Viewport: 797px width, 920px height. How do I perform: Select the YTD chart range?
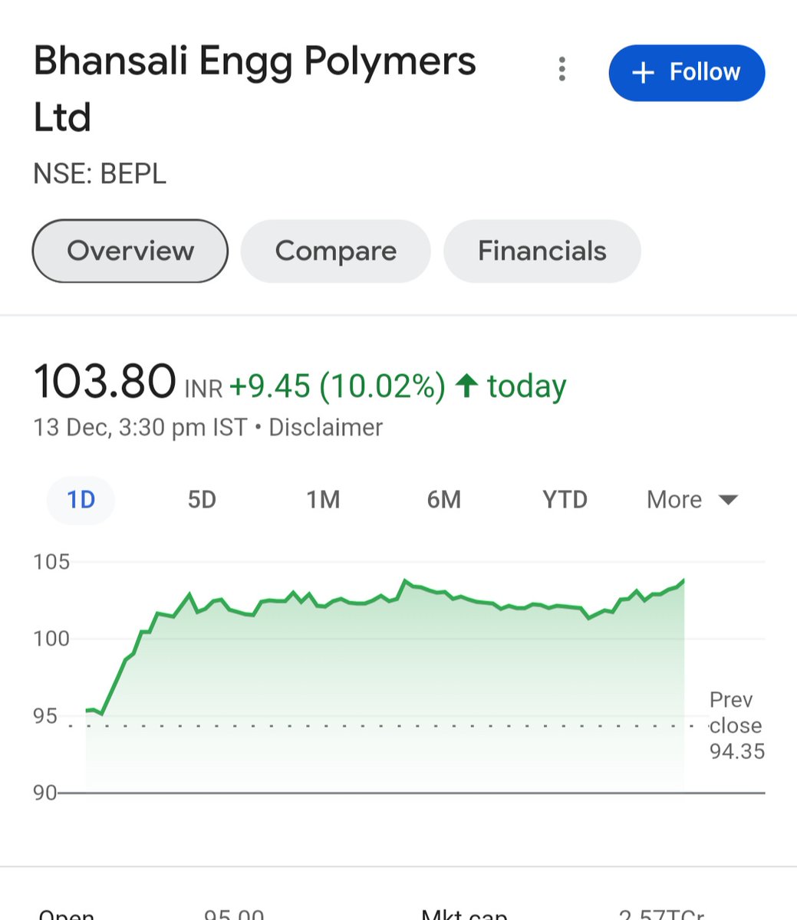point(565,499)
